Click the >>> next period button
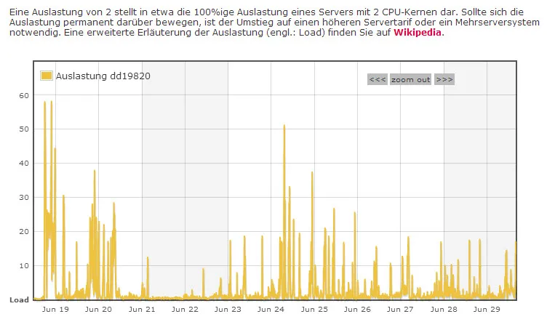 (444, 79)
